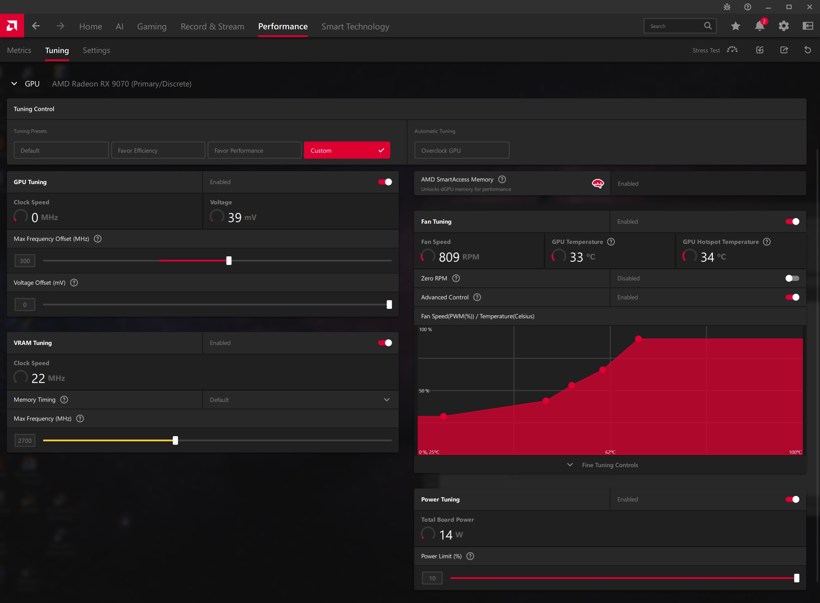Go back with the left arrow

[36, 26]
